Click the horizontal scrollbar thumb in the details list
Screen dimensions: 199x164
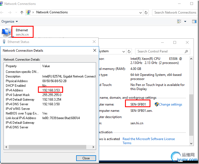pos(47,147)
